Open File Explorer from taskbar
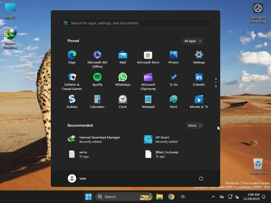 [x=160, y=197]
